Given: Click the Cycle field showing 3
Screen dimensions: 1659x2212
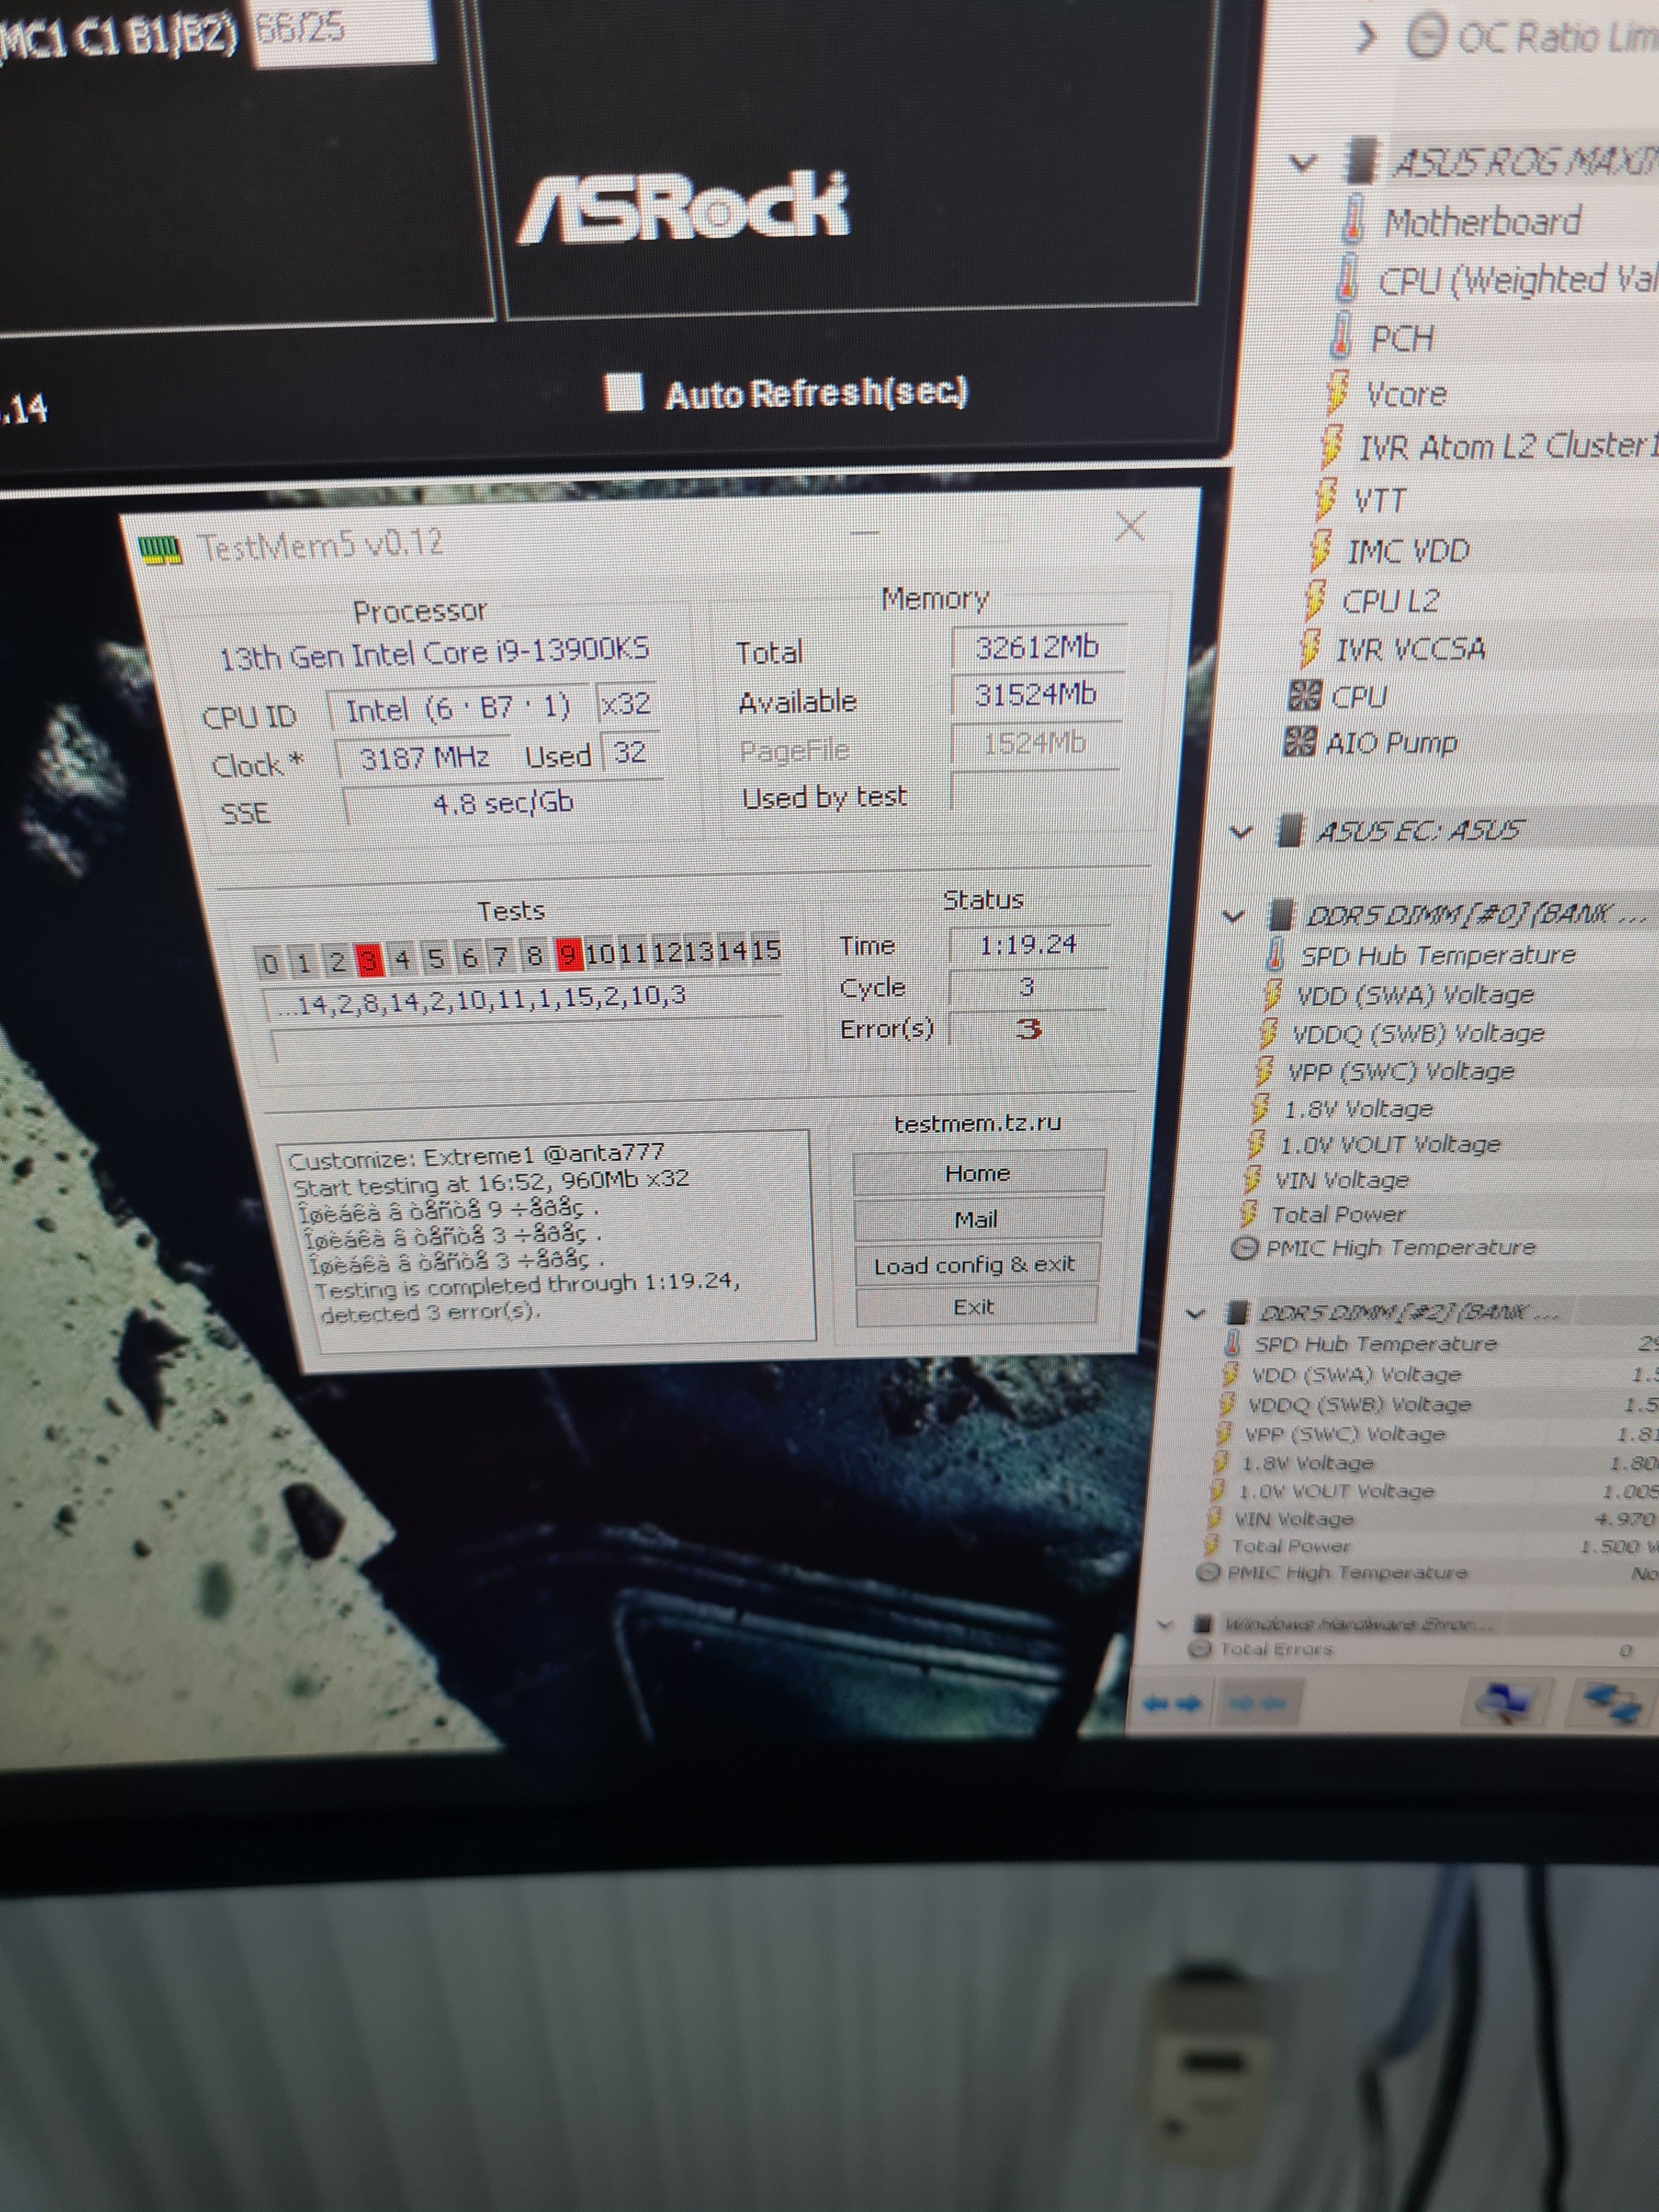Looking at the screenshot, I should pos(1028,987).
